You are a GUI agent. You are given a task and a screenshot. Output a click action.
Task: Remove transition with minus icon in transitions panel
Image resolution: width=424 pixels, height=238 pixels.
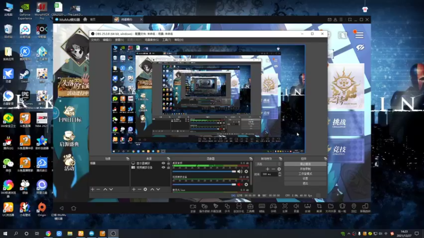tap(273, 169)
